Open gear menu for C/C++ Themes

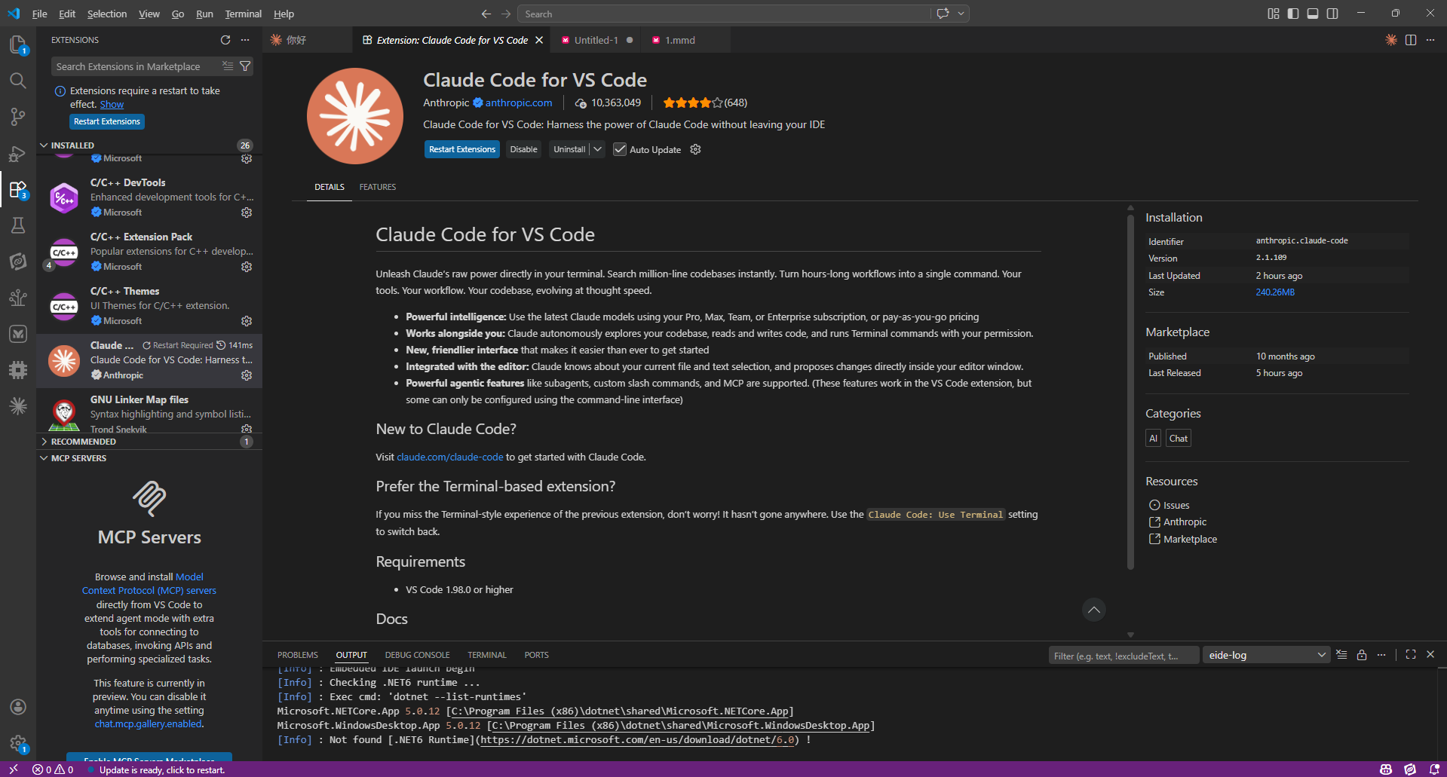click(x=247, y=321)
